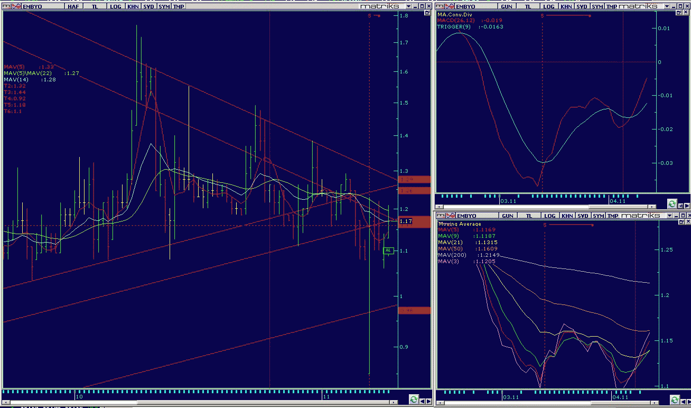Viewport: 691px width, 408px height.
Task: Click SYM button in Moving Average window
Action: coord(598,216)
